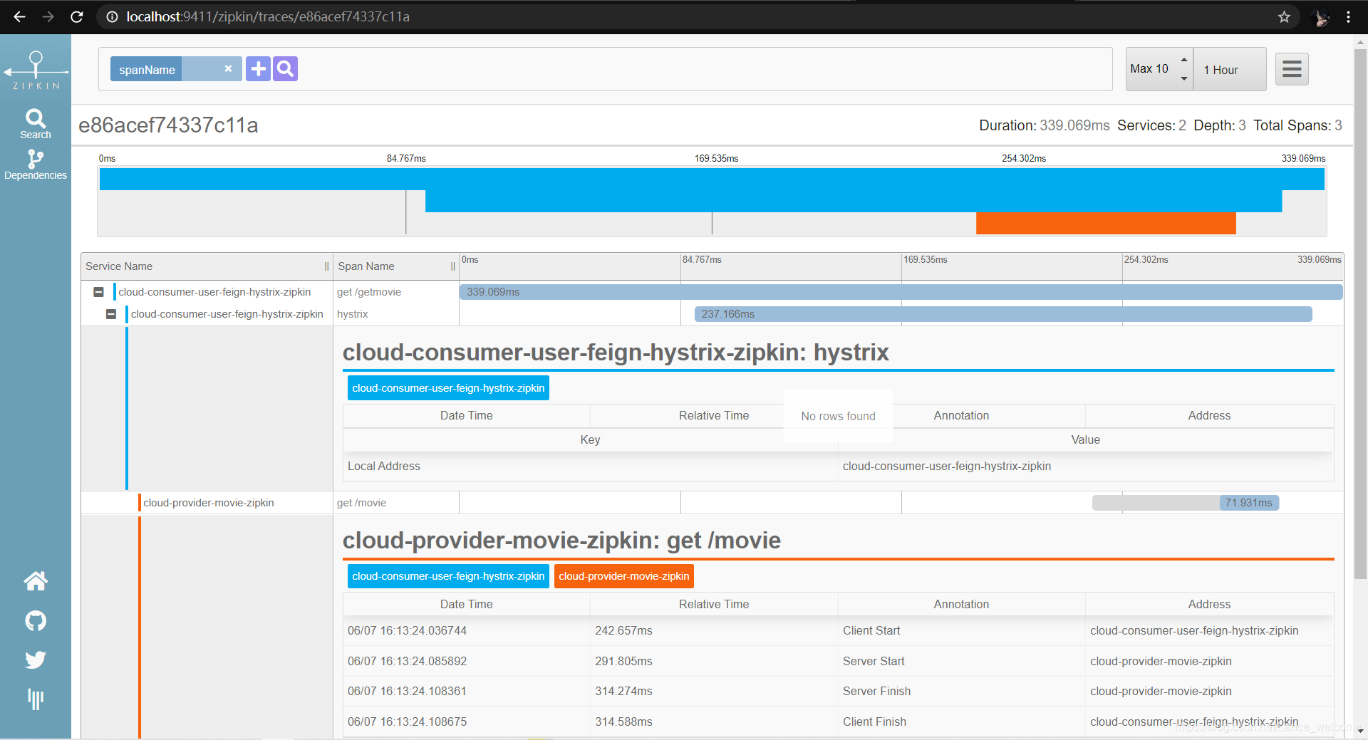1368x740 pixels.
Task: Click the Total Spans 3 summary
Action: [x=1297, y=125]
